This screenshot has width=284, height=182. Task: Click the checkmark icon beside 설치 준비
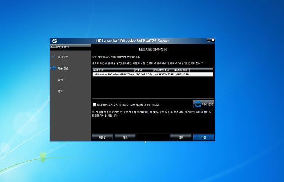[x=53, y=56]
